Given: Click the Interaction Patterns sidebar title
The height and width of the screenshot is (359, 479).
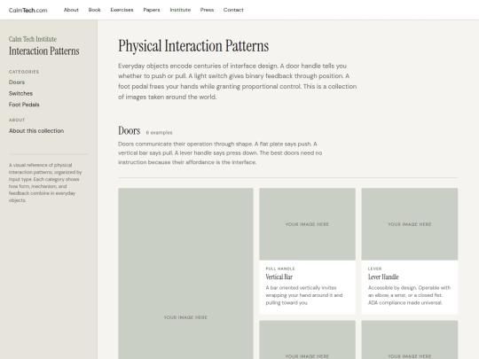Looking at the screenshot, I should pyautogui.click(x=44, y=51).
